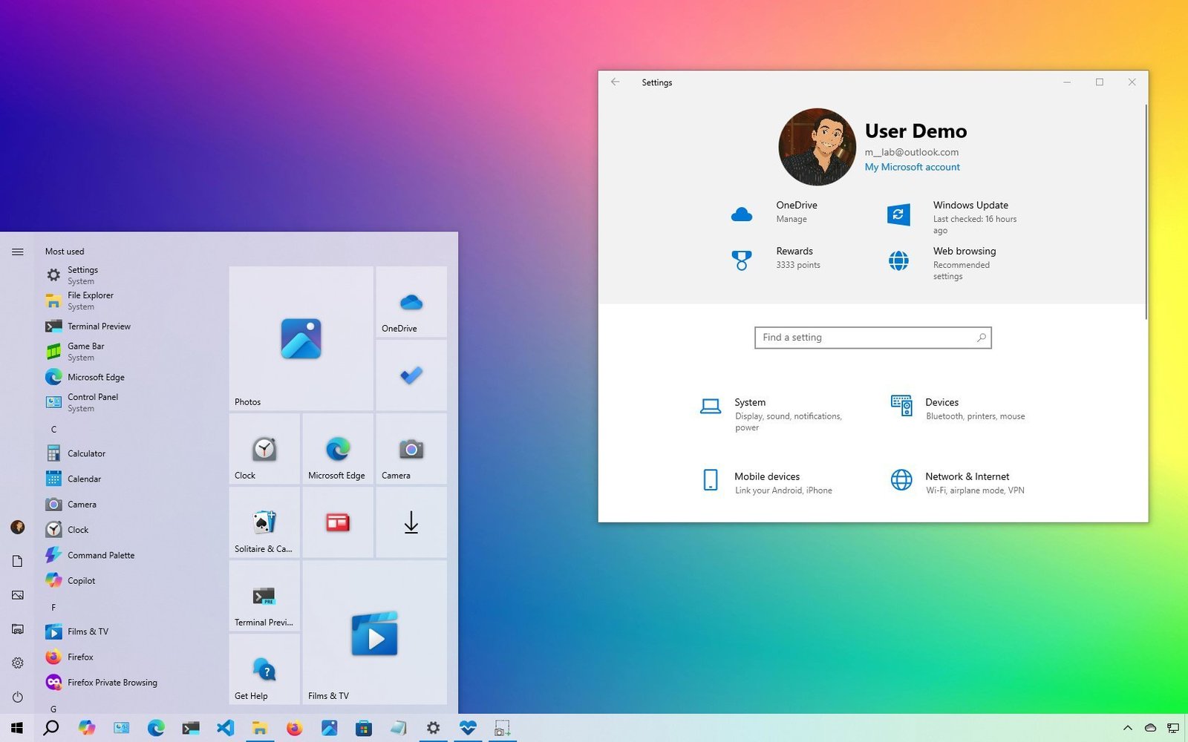Screen dimensions: 1188x742
Task: Launch Copilot from the taskbar
Action: coord(87,728)
